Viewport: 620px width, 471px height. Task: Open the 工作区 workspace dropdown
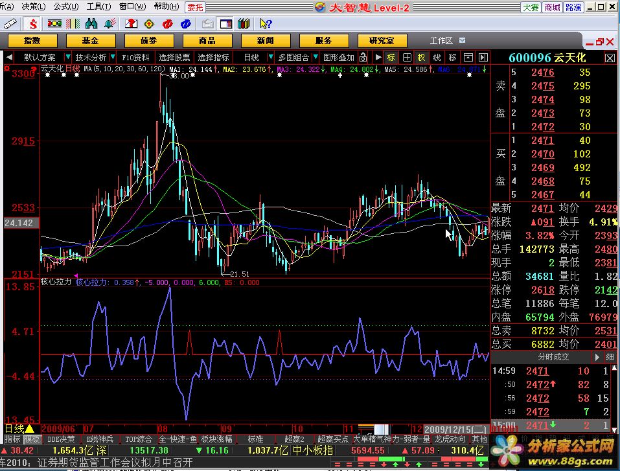pos(462,40)
